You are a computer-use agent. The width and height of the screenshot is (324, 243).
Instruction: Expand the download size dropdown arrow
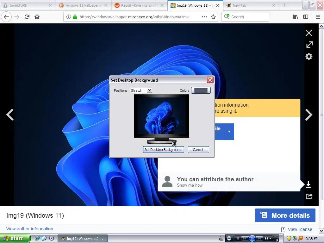click(x=229, y=132)
